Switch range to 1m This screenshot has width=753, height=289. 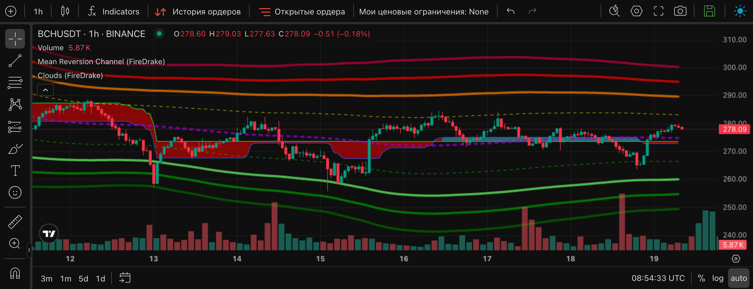66,279
